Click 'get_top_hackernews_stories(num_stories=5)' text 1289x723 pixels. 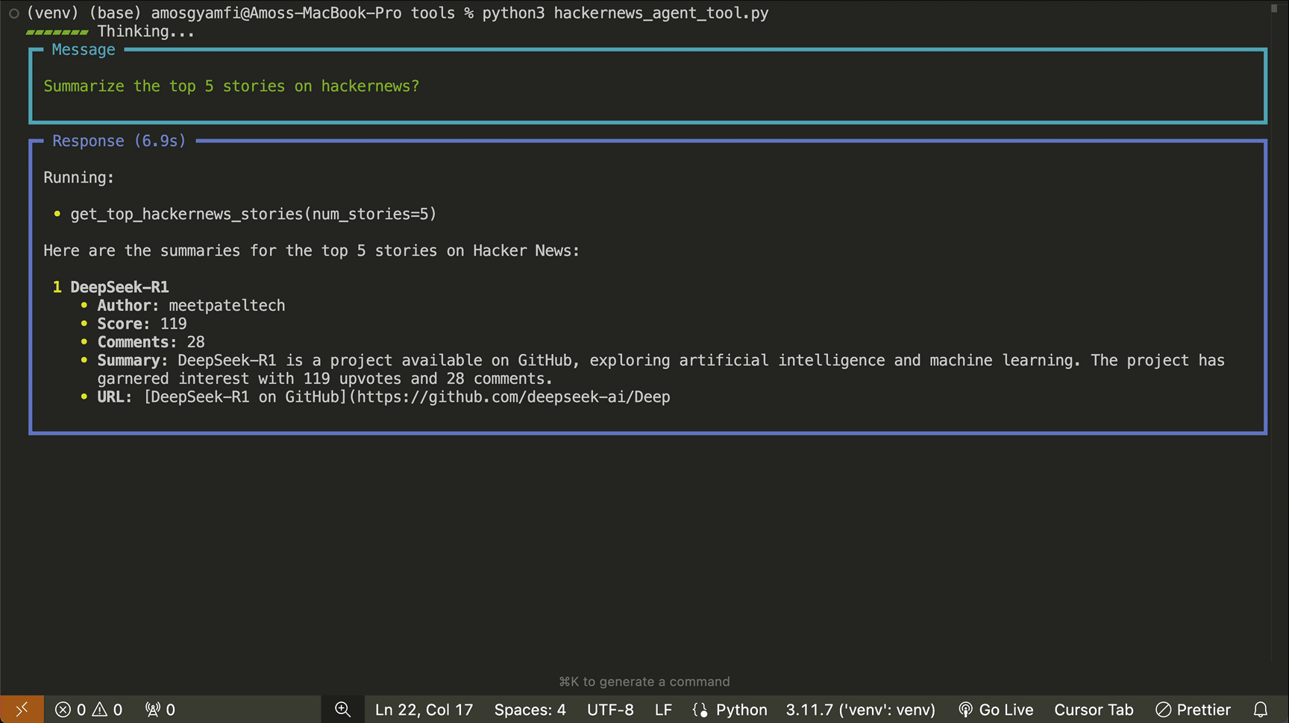point(254,215)
